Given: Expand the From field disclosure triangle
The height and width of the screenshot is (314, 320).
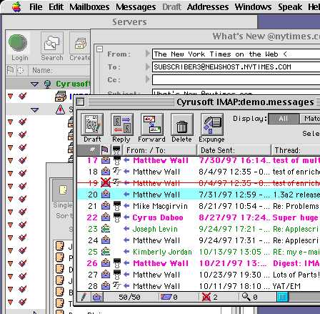Looking at the screenshot, I should click(x=148, y=54).
